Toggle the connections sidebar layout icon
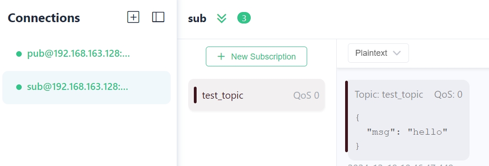Image resolution: width=489 pixels, height=166 pixels. (x=158, y=17)
